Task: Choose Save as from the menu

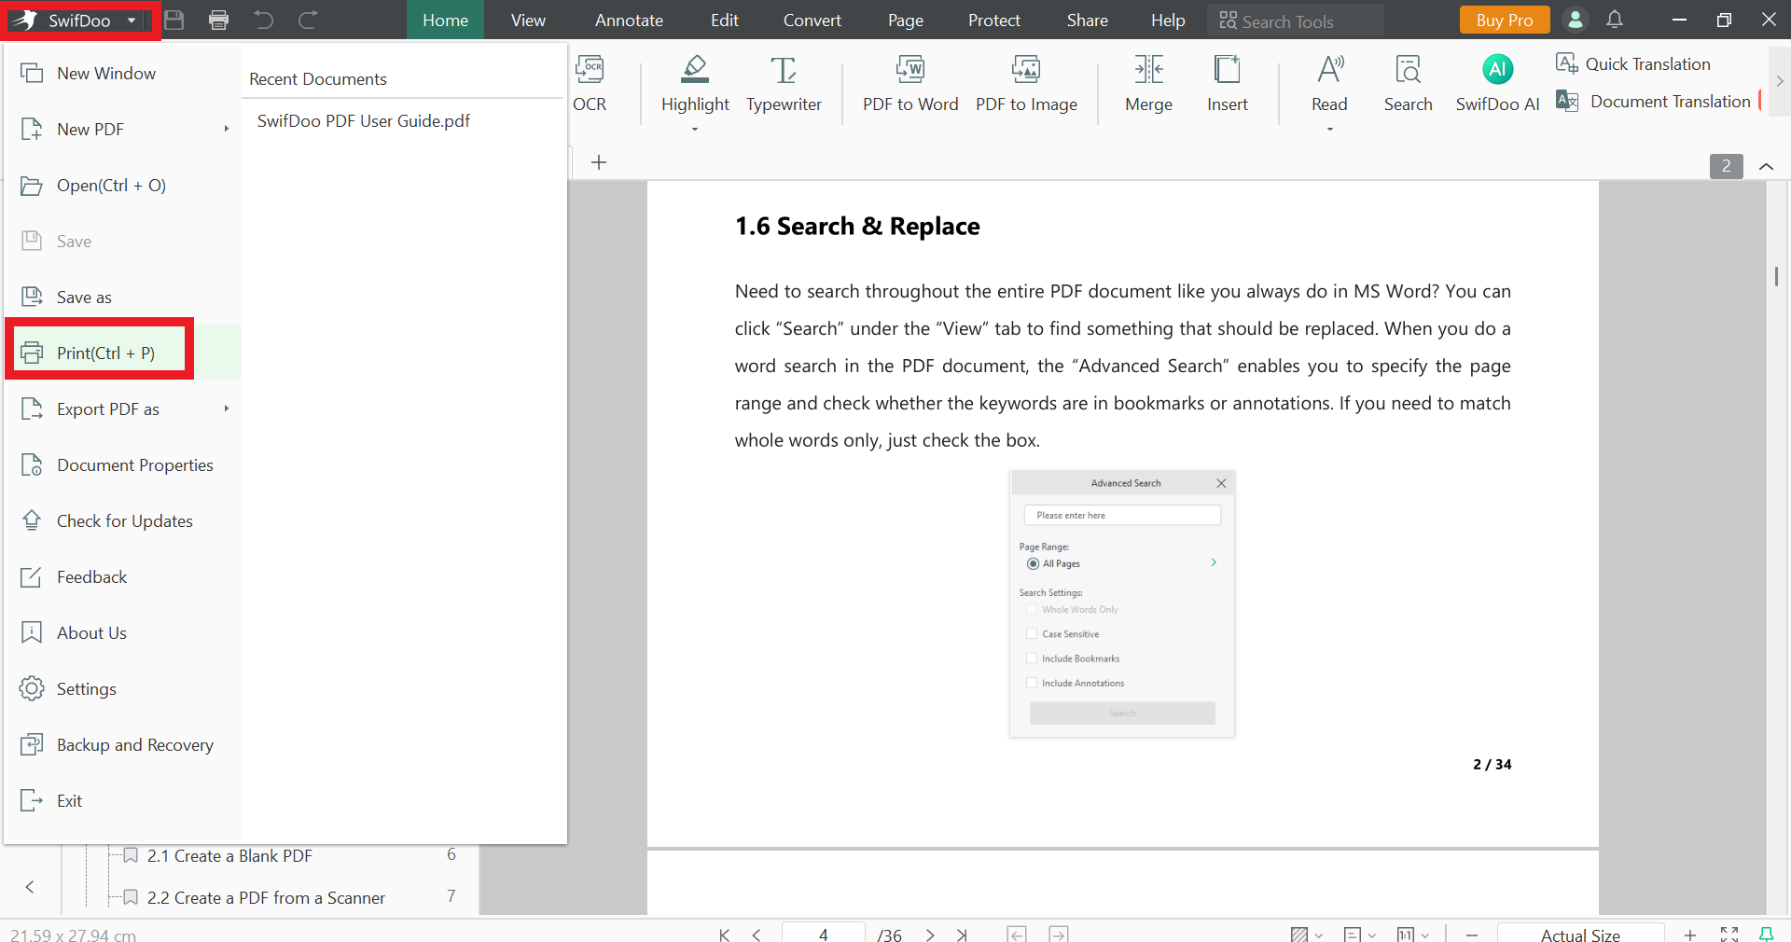Action: point(122,298)
